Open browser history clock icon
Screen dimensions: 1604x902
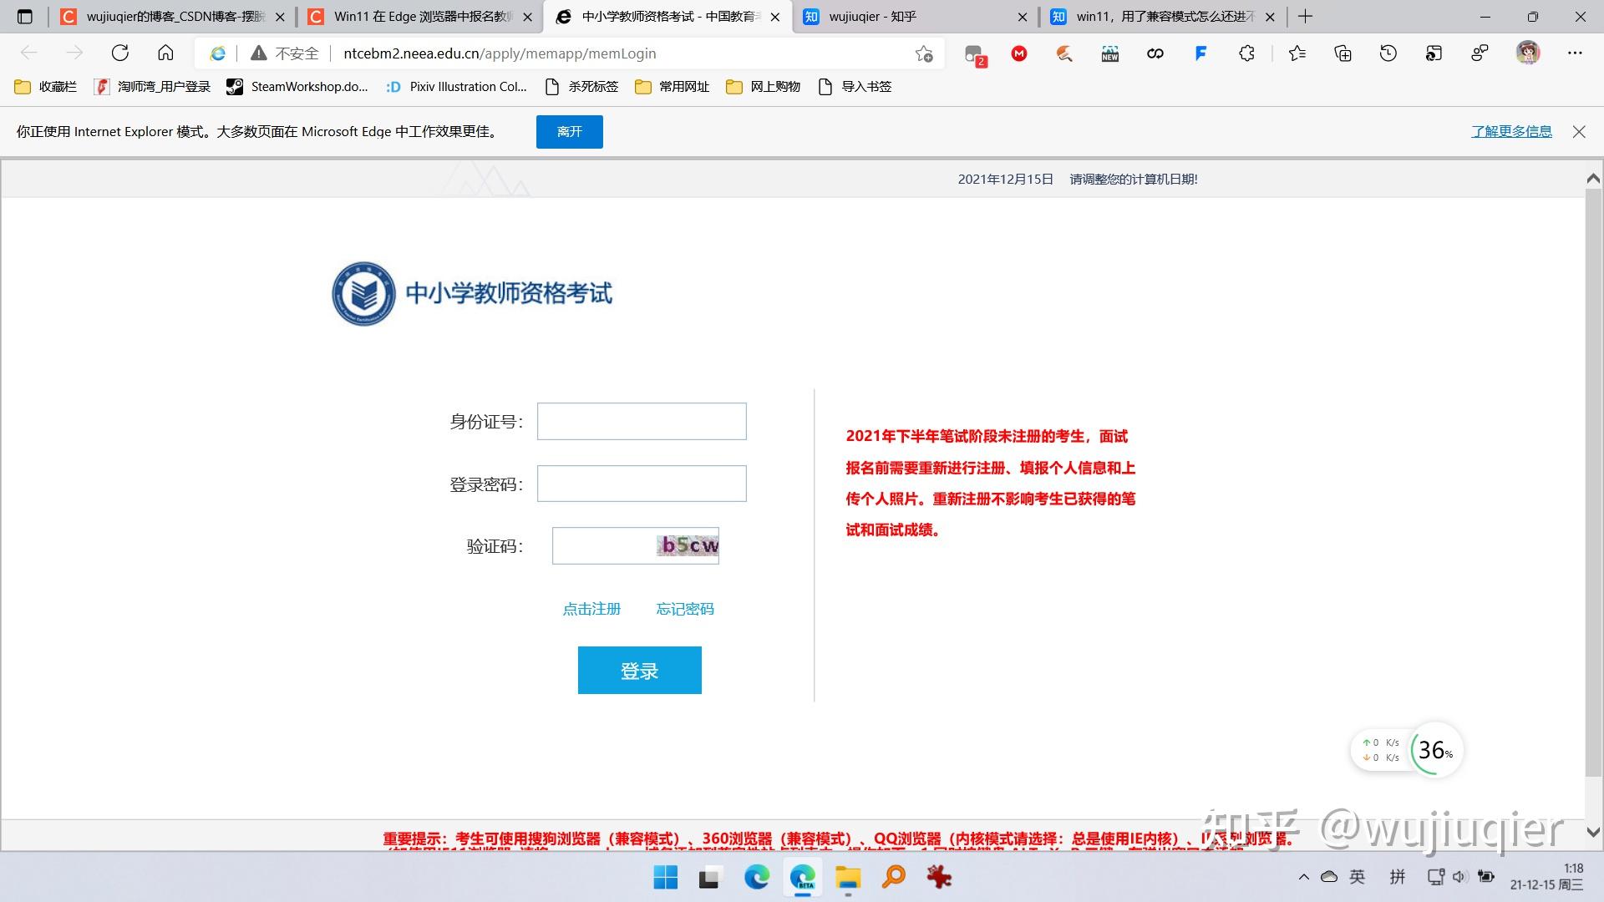click(x=1388, y=53)
